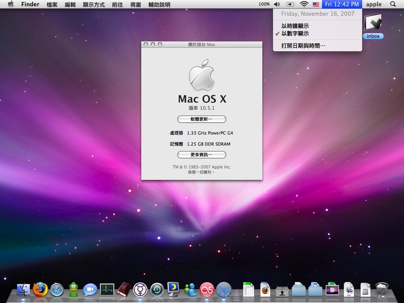
Task: Open Firefox from the Dock
Action: tap(40, 290)
